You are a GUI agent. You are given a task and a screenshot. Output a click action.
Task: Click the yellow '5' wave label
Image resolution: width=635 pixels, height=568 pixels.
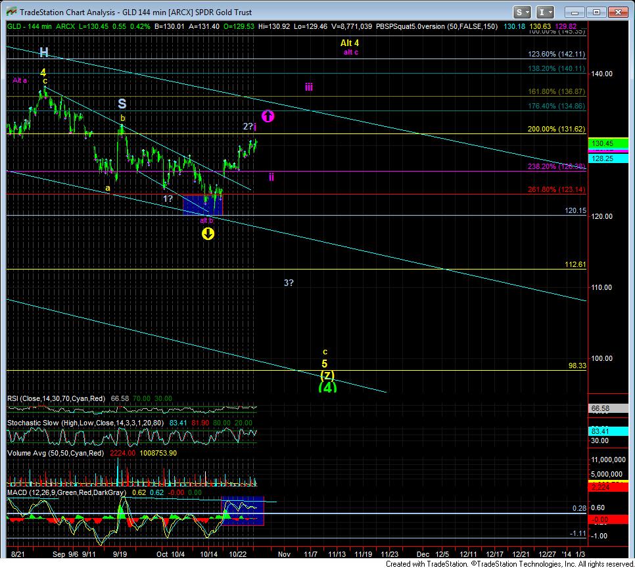tap(324, 364)
